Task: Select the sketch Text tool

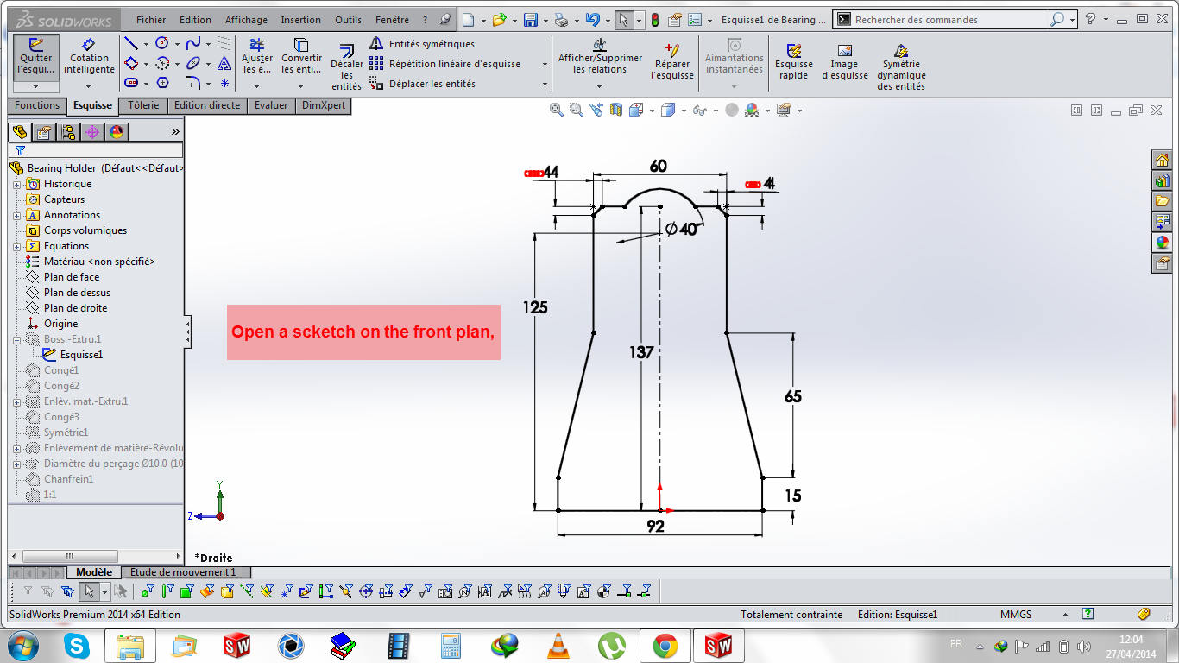Action: click(x=224, y=63)
